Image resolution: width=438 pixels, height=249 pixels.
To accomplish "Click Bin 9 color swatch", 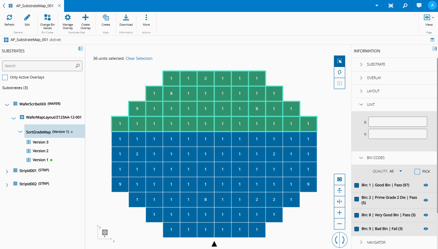I will click(357, 229).
